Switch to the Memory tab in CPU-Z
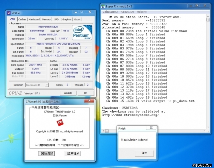 (46, 19)
